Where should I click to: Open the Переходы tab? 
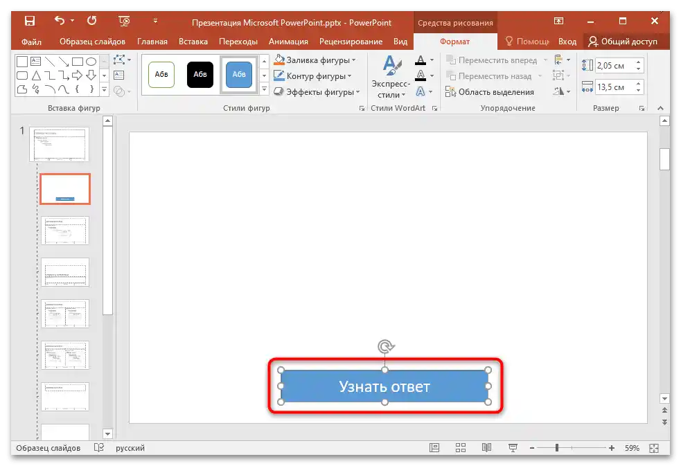[x=238, y=42]
